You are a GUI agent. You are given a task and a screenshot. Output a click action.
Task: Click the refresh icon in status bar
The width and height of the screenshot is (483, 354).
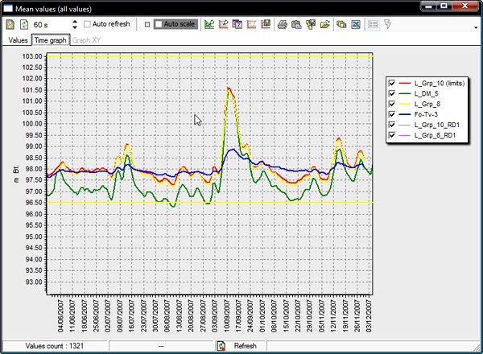(x=221, y=346)
